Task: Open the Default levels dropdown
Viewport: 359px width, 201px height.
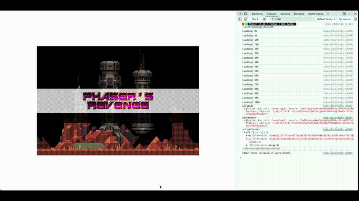Action: [326, 19]
